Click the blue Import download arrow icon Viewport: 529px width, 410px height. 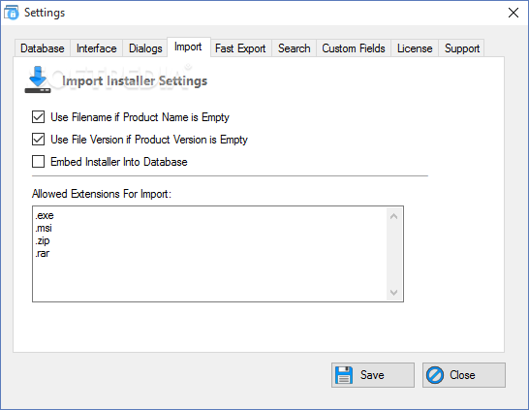(x=38, y=79)
